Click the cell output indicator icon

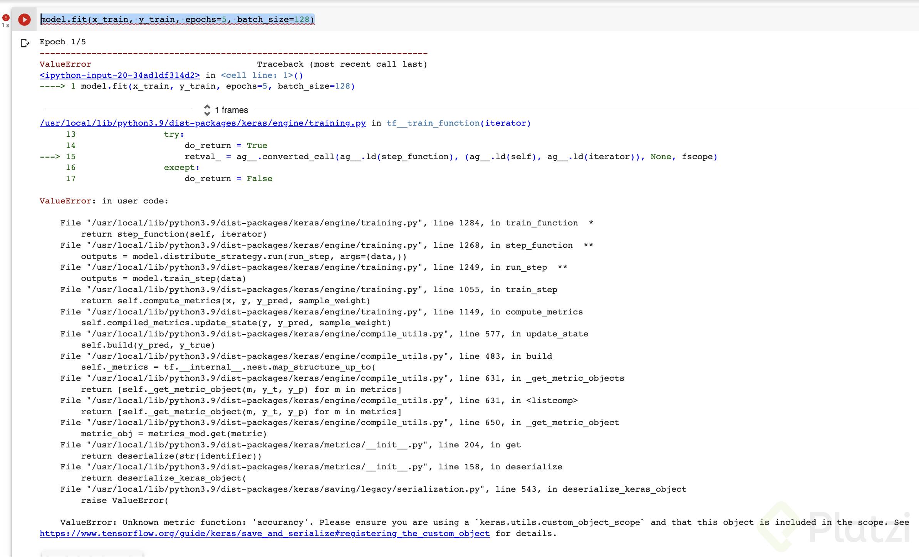[x=25, y=42]
